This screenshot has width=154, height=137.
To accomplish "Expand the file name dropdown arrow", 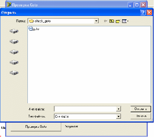I will click(x=118, y=109).
